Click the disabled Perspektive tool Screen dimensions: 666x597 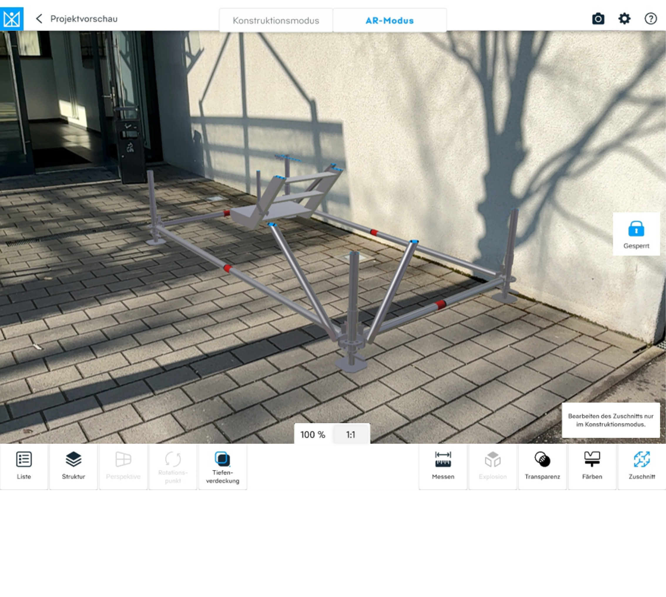pos(123,467)
